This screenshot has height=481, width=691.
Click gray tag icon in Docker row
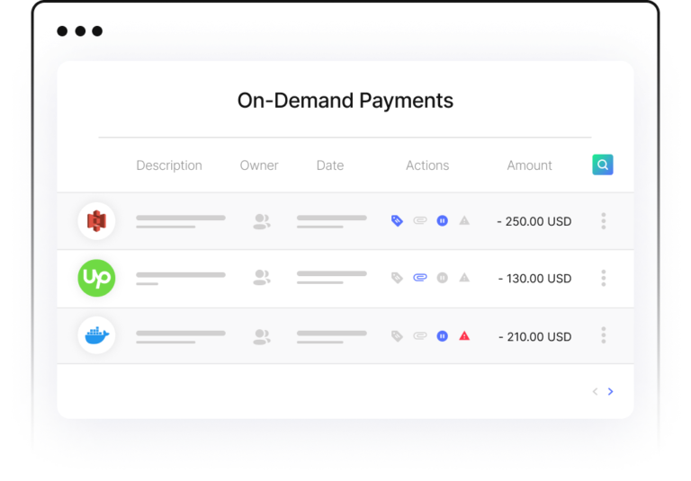tap(397, 335)
